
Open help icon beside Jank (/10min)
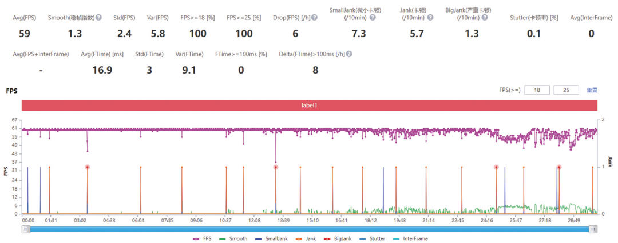(430, 18)
